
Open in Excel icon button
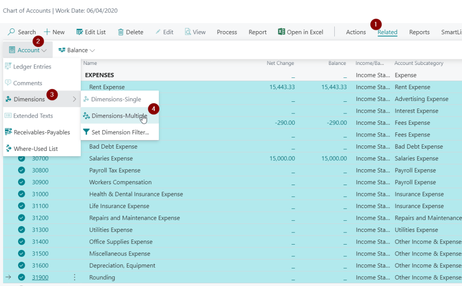pos(281,32)
